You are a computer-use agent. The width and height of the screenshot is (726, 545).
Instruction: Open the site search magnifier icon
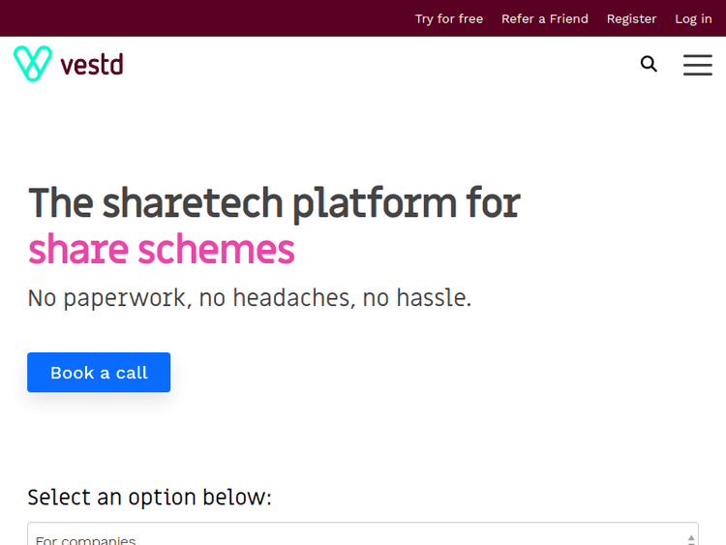click(649, 64)
